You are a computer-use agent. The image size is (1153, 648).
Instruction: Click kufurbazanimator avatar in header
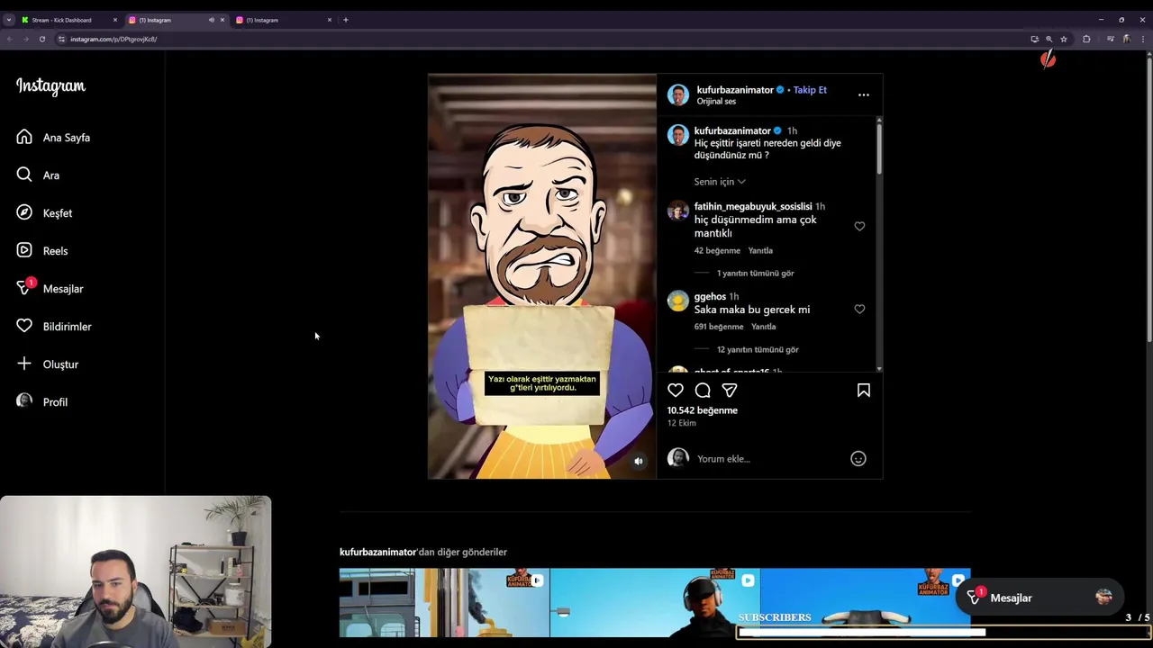[x=678, y=94]
